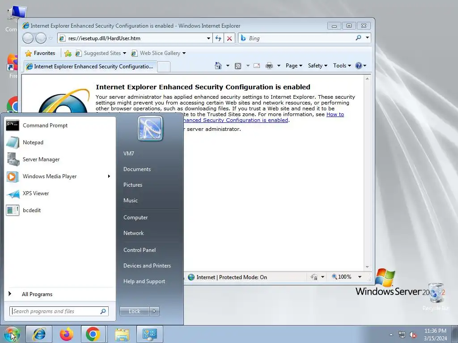Click the IE address bar

pos(136,38)
